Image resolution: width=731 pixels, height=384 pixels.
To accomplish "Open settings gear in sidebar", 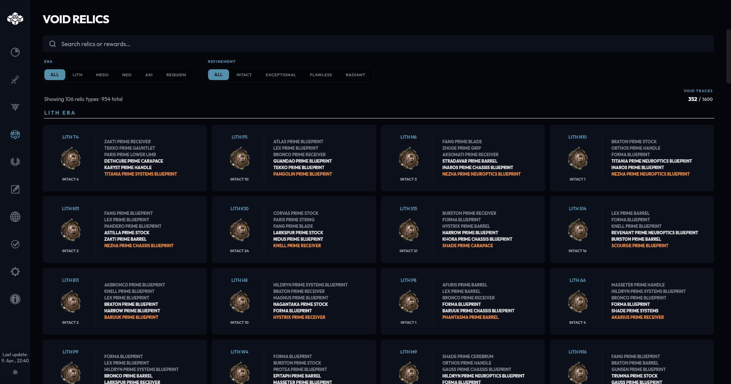I will coord(15,272).
